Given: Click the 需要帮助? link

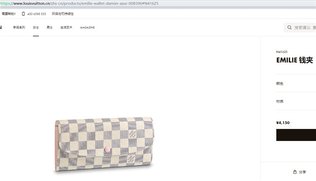Looking at the screenshot, I should [9, 14].
